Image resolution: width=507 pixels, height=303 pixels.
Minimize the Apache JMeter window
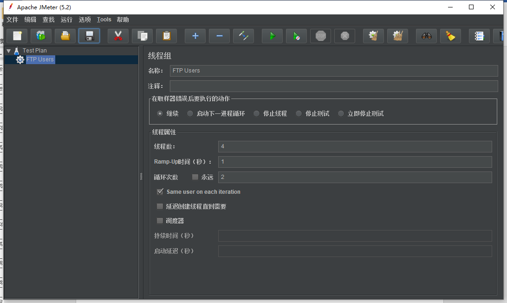pos(450,7)
